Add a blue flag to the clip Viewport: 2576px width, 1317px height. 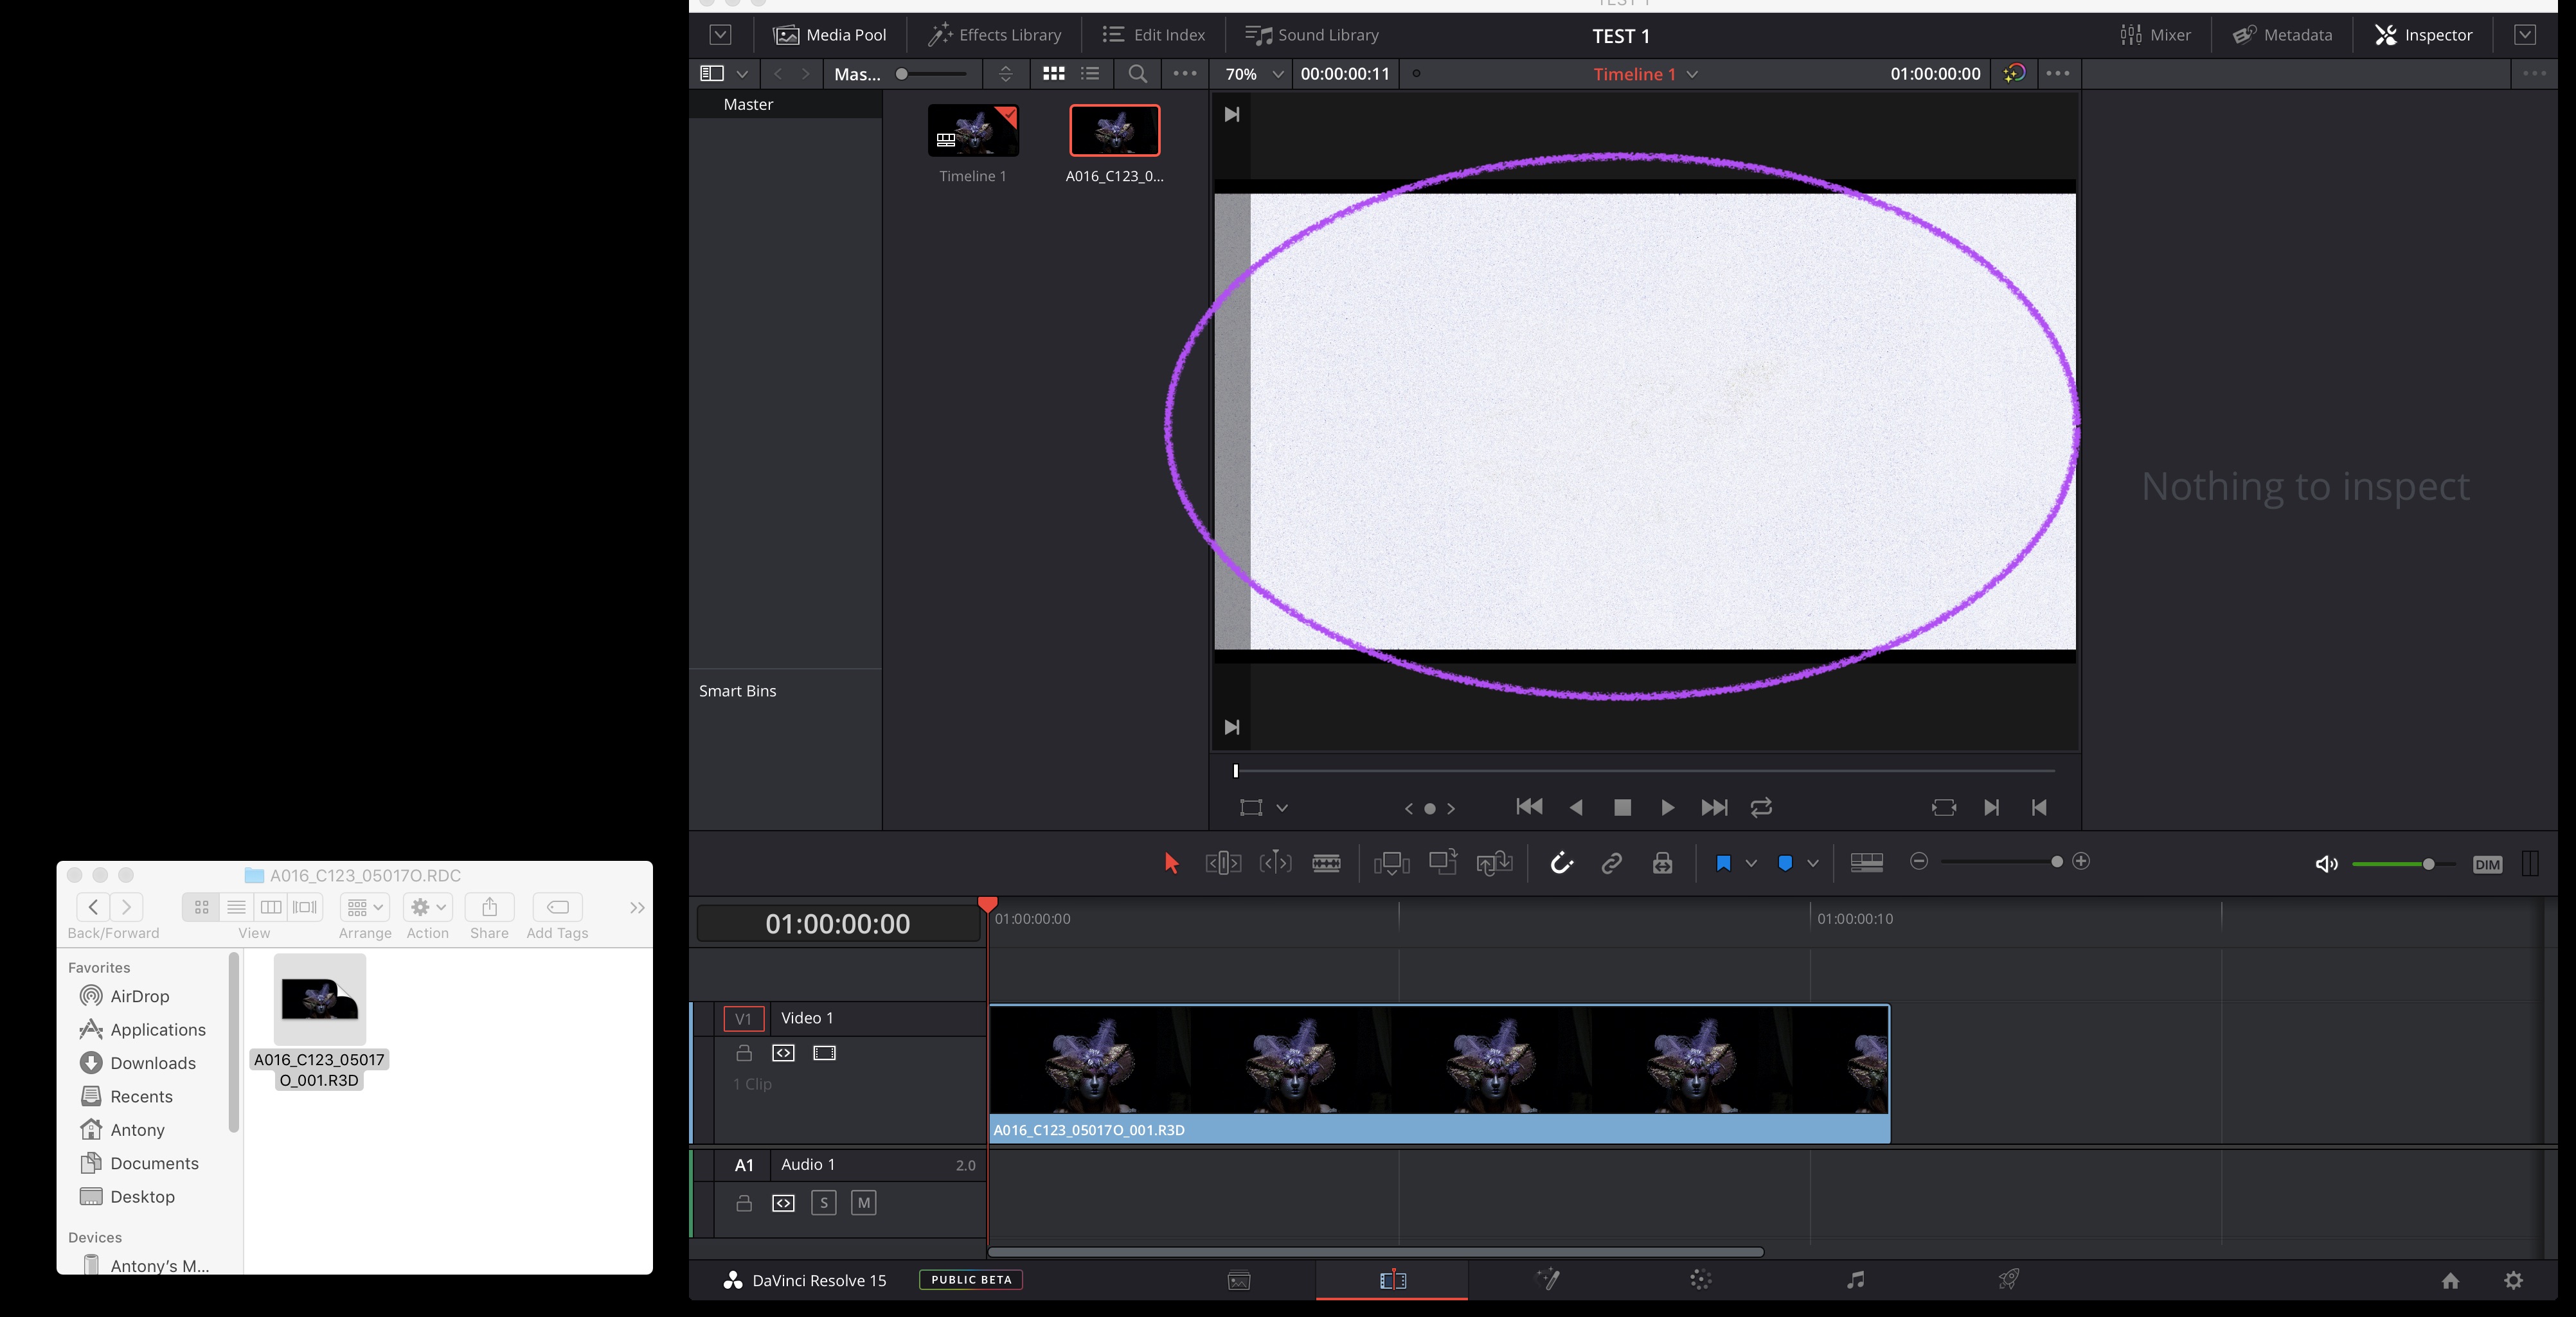click(1723, 863)
